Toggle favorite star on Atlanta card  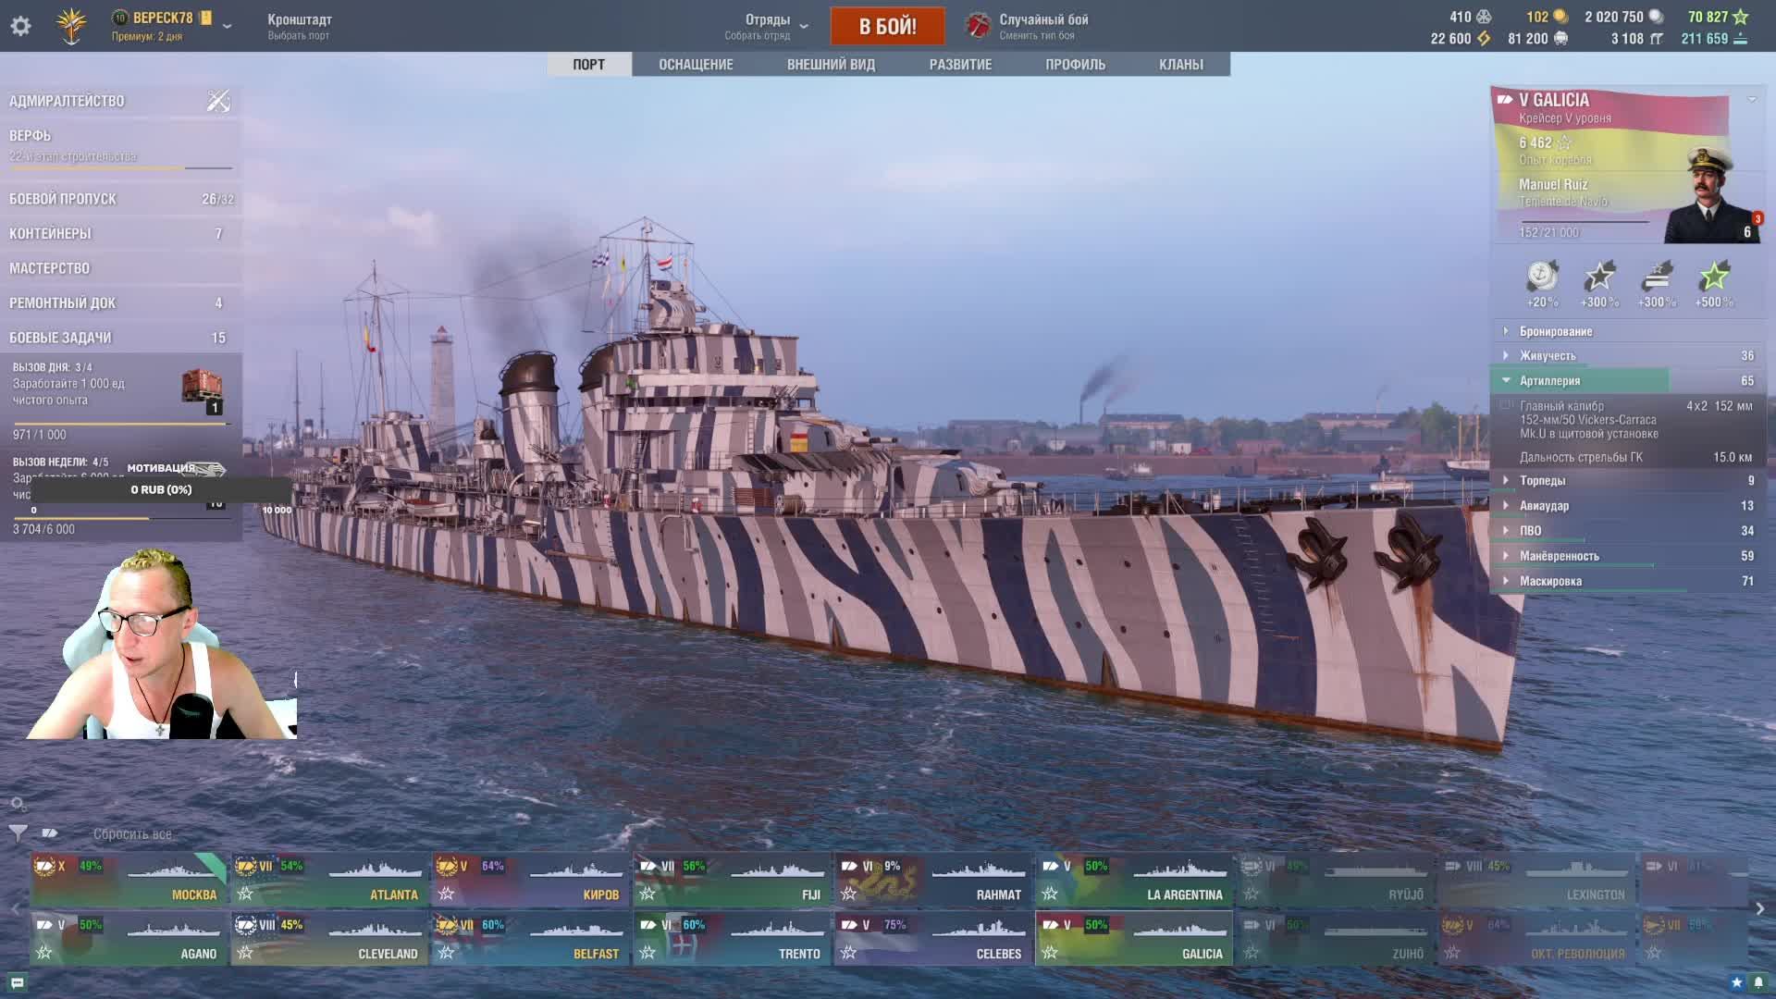tap(245, 894)
